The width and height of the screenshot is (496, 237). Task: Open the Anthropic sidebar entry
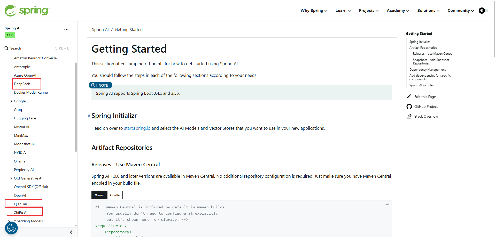22,67
